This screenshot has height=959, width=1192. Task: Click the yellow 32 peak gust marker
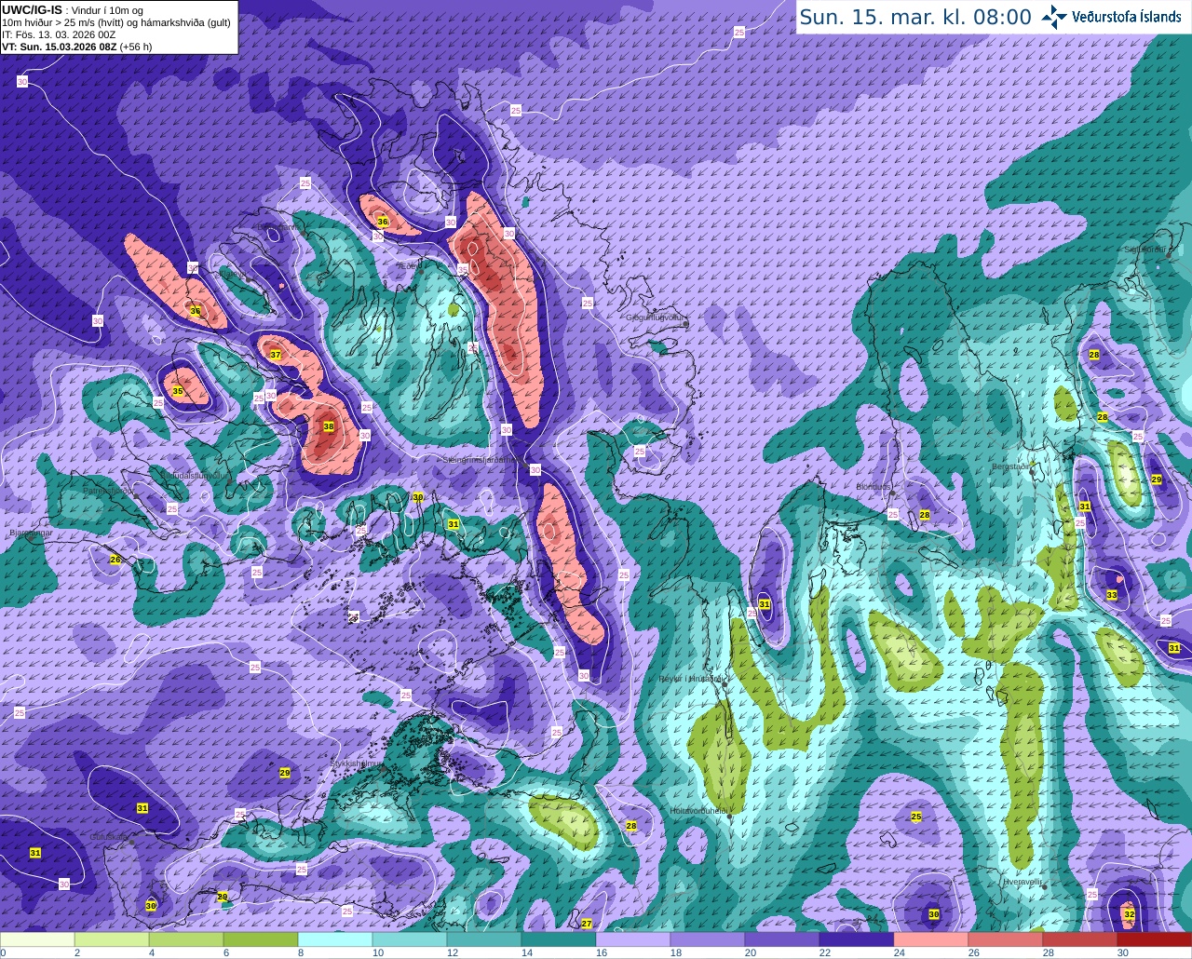click(1129, 915)
